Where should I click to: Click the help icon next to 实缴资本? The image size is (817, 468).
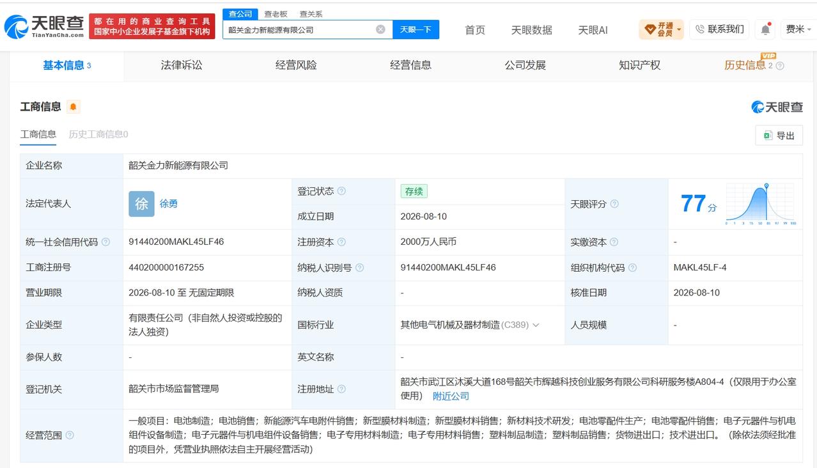click(x=614, y=242)
